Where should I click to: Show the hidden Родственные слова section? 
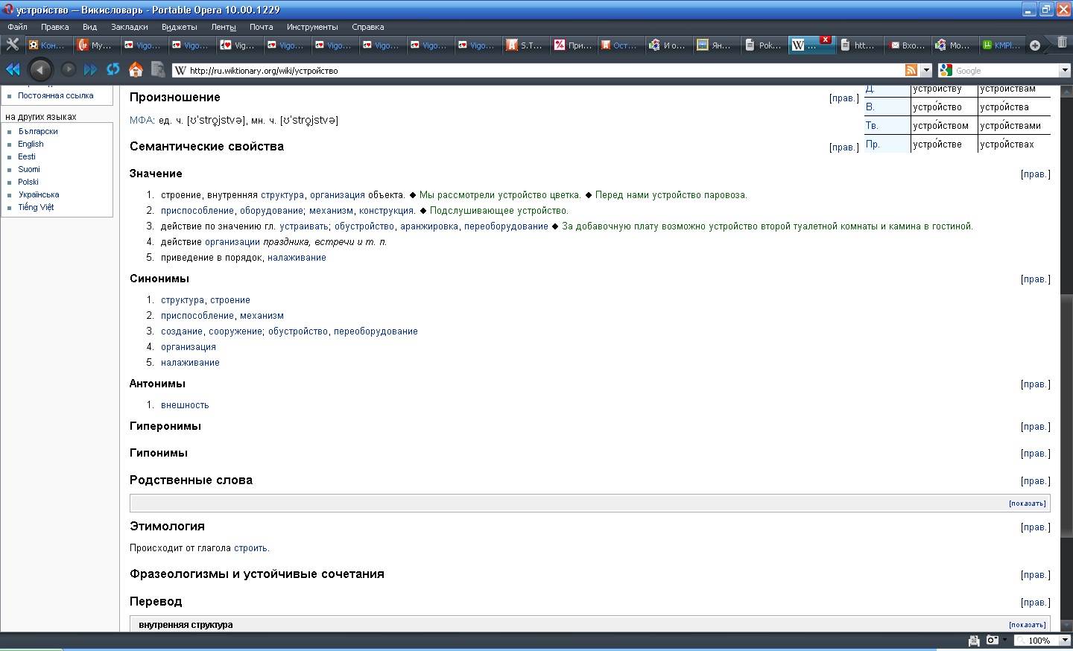(x=1027, y=504)
